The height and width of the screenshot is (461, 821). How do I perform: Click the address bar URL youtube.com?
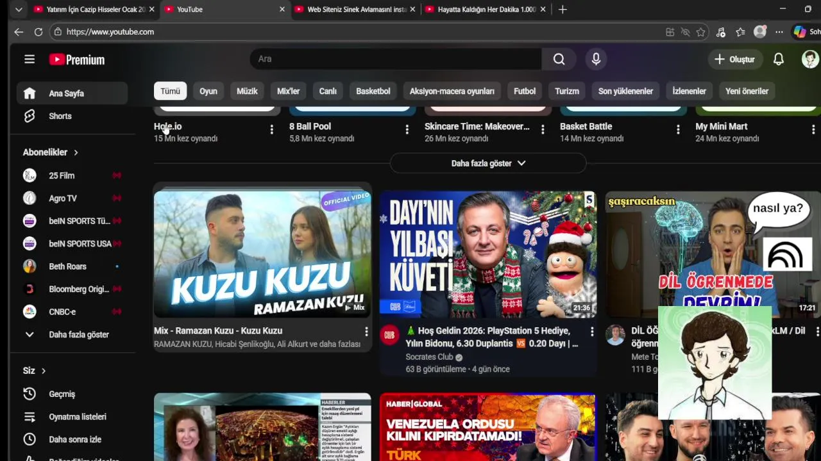click(110, 32)
